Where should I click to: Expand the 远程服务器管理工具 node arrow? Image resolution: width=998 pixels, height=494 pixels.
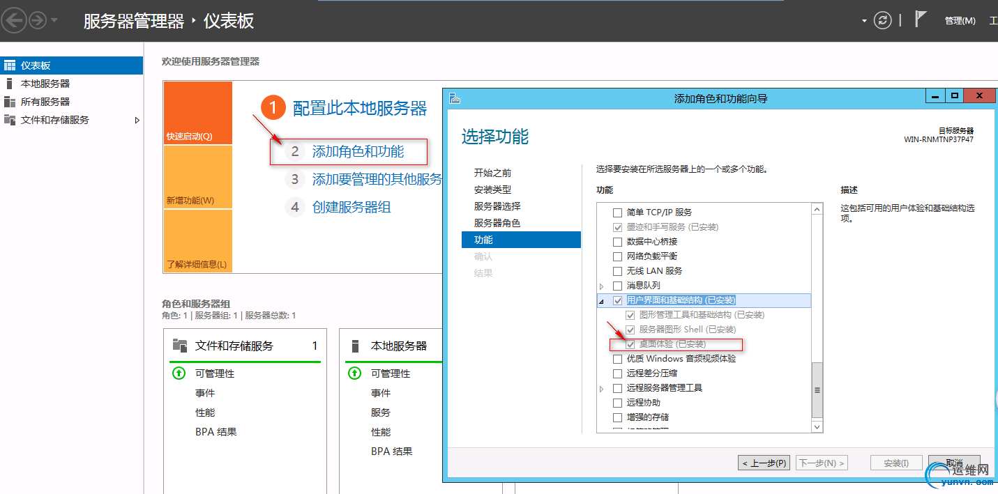click(x=602, y=388)
